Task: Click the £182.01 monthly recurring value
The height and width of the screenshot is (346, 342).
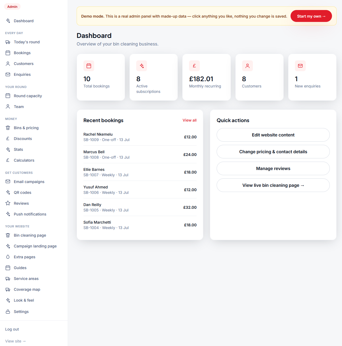Action: [x=201, y=79]
